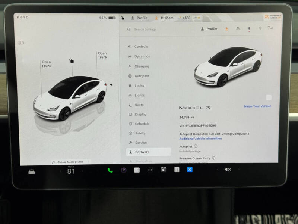Click the software update download arrow icon
The image size is (298, 224).
click(226, 28)
